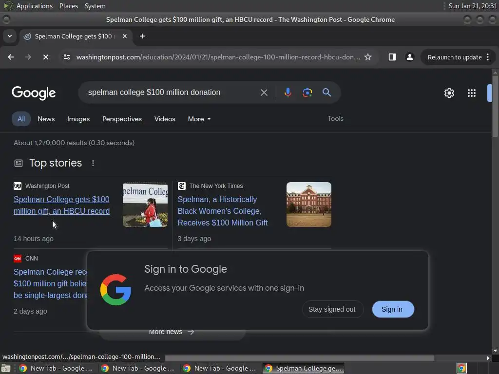Click the show desktop icon in taskbar
The width and height of the screenshot is (499, 374).
pyautogui.click(x=6, y=368)
